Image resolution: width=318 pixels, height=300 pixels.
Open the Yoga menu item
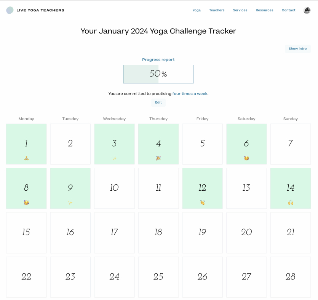pos(197,10)
